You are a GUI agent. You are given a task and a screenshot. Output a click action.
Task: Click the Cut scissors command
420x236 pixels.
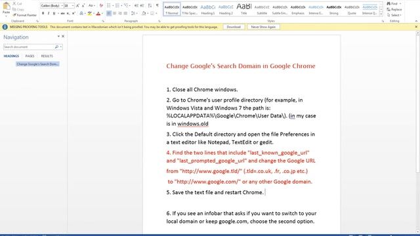click(17, 4)
